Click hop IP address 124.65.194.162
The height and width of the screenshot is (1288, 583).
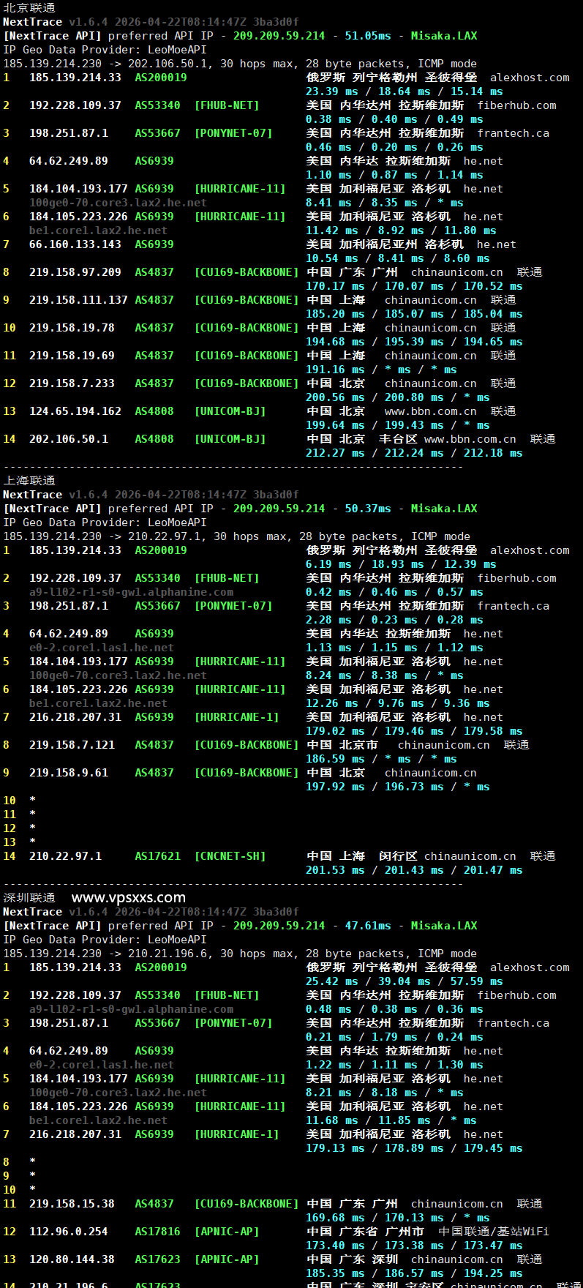click(75, 411)
